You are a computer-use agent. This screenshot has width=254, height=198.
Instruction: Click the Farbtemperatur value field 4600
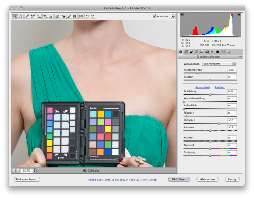[x=232, y=70]
